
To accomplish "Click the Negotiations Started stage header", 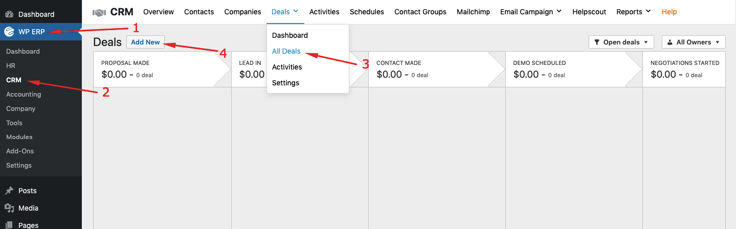I will point(684,69).
